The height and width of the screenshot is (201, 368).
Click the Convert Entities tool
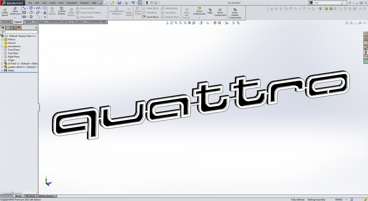pyautogui.click(x=62, y=12)
